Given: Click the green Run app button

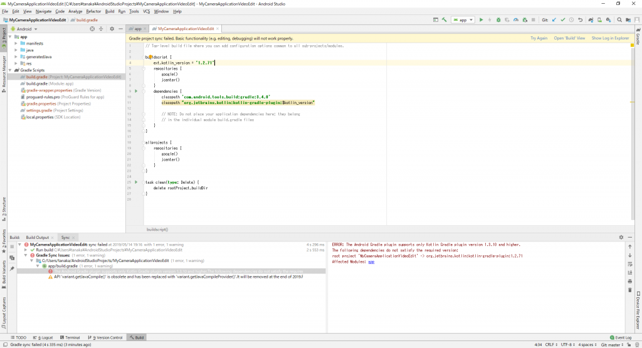Looking at the screenshot, I should tap(481, 19).
